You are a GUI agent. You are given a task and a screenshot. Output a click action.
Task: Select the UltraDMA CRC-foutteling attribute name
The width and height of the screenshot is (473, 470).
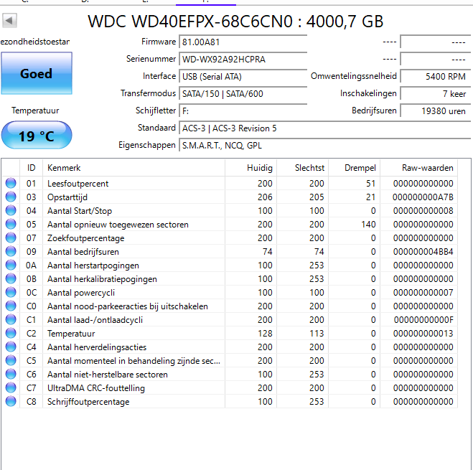(96, 388)
